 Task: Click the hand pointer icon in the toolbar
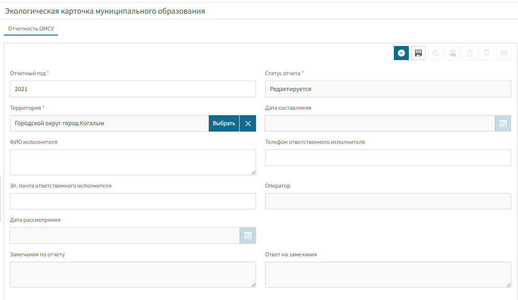click(453, 53)
